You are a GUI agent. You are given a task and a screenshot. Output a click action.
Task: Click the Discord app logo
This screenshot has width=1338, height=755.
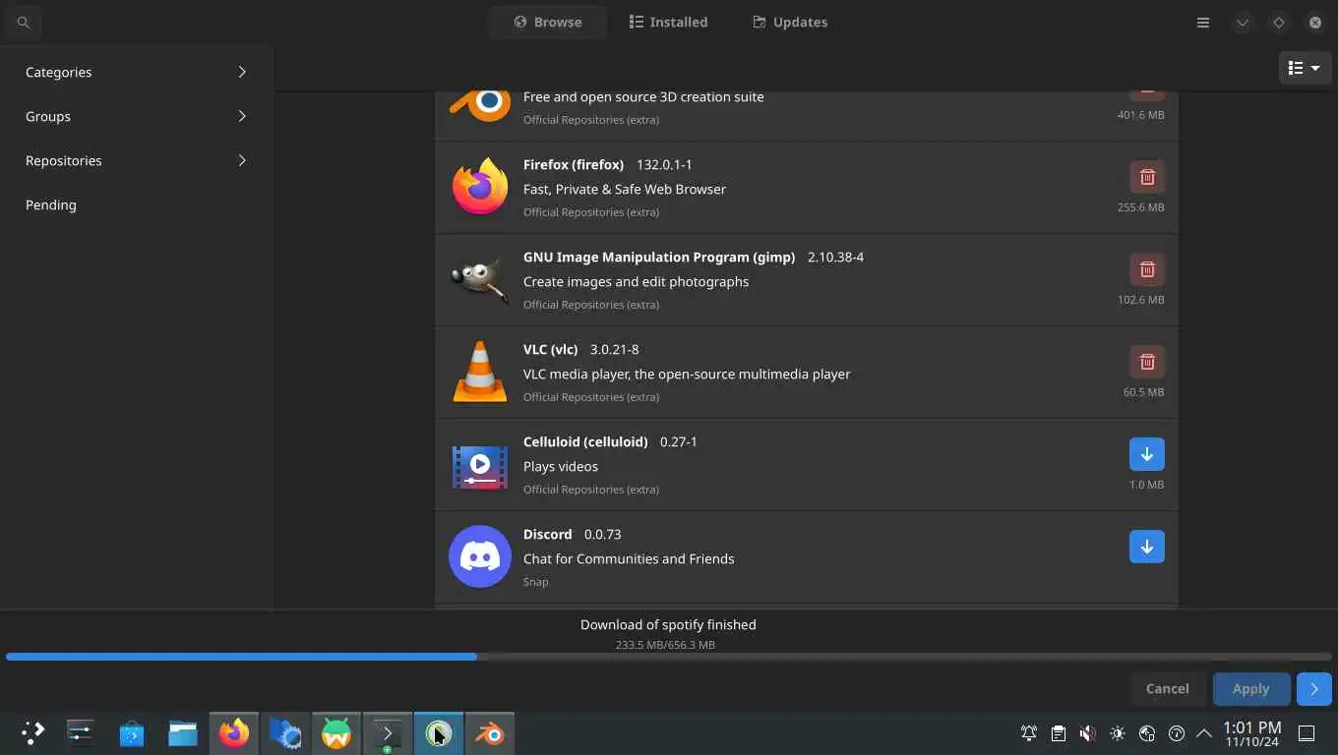coord(480,556)
